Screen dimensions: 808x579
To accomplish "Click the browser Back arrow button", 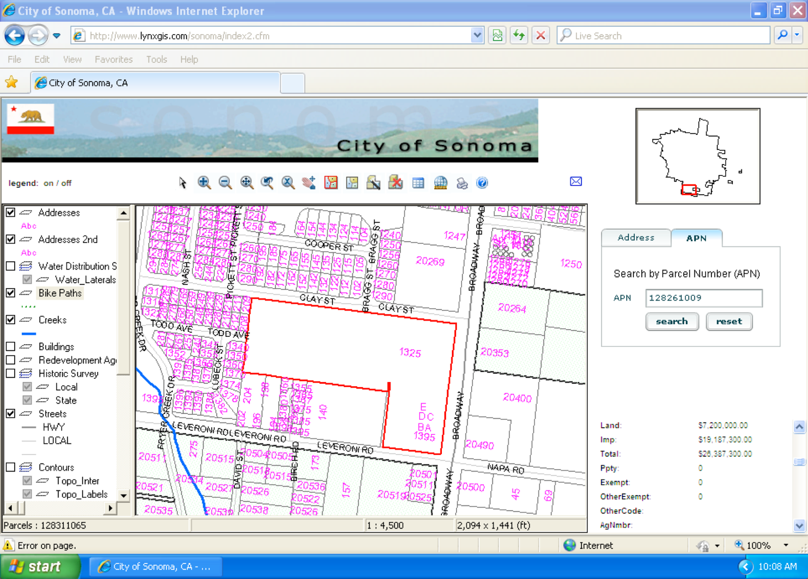I will (15, 35).
